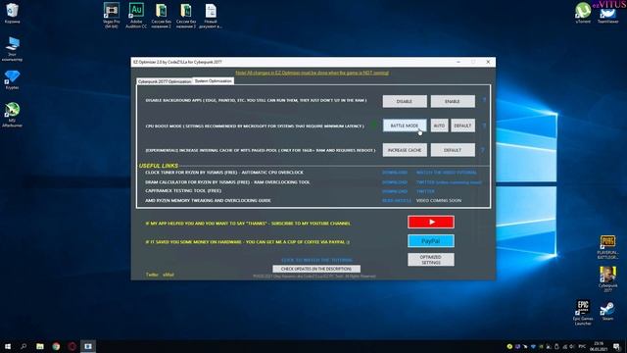The image size is (627, 353).
Task: Open the TeamViewer desktop shortcut
Action: click(608, 15)
